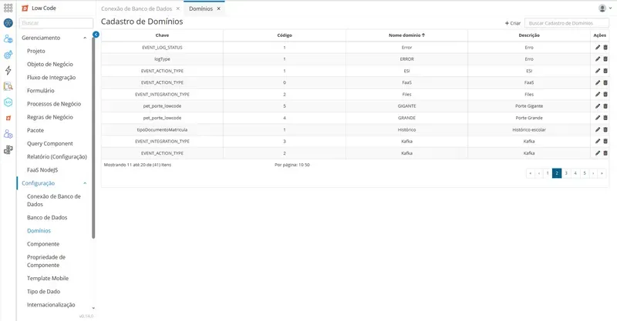Click the Buscar Cadastro de Domínios field

click(x=567, y=23)
